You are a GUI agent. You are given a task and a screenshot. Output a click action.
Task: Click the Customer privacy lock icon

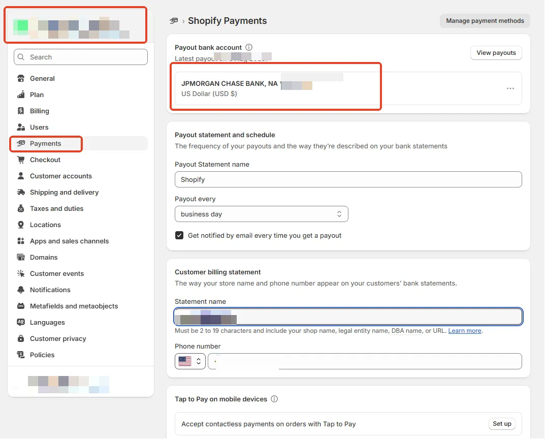point(21,339)
